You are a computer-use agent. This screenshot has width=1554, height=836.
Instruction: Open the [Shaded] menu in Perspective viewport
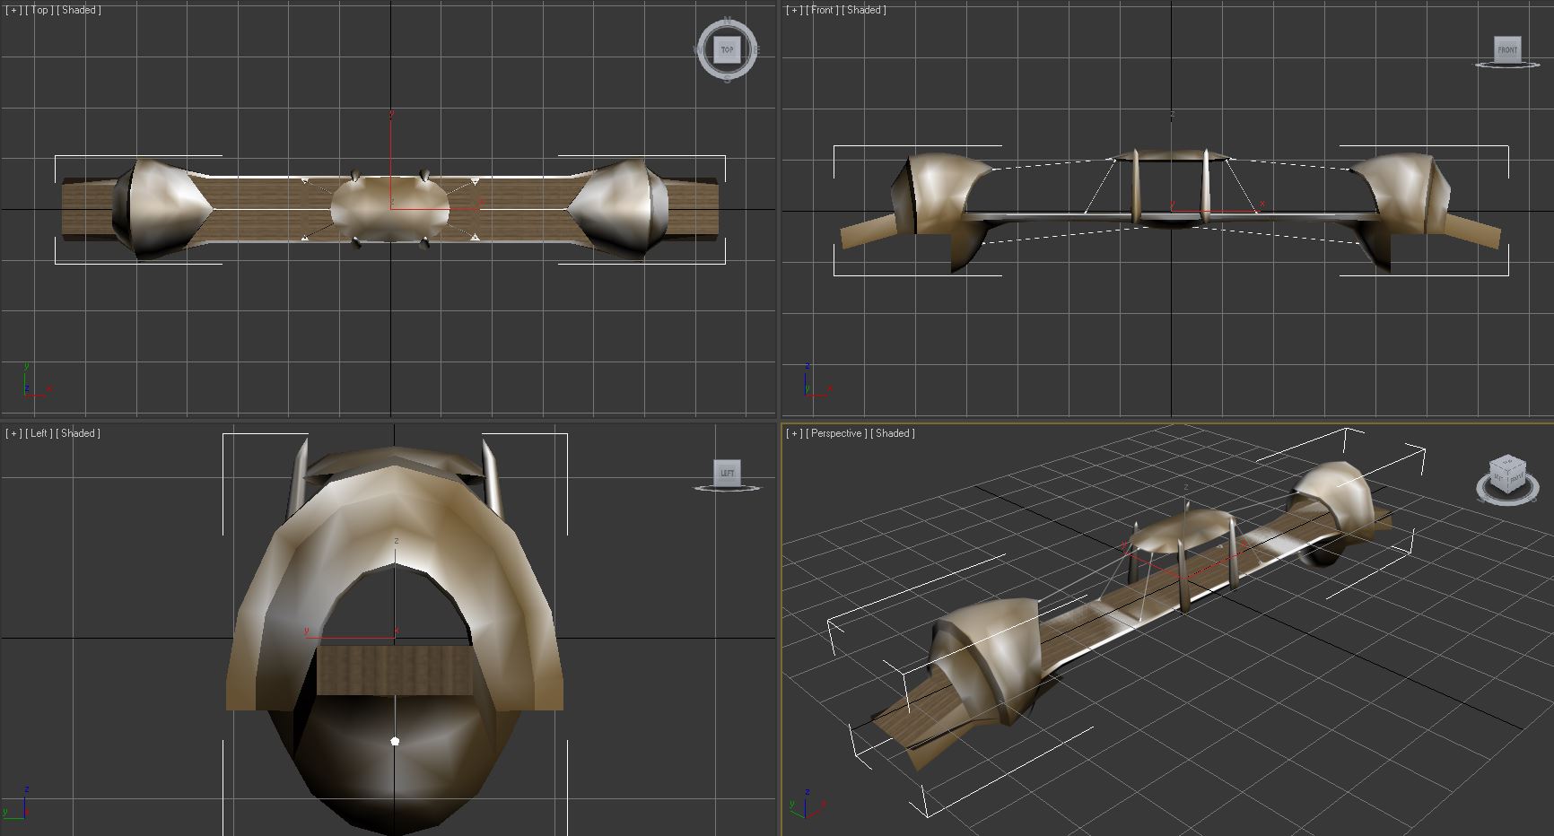(x=894, y=433)
